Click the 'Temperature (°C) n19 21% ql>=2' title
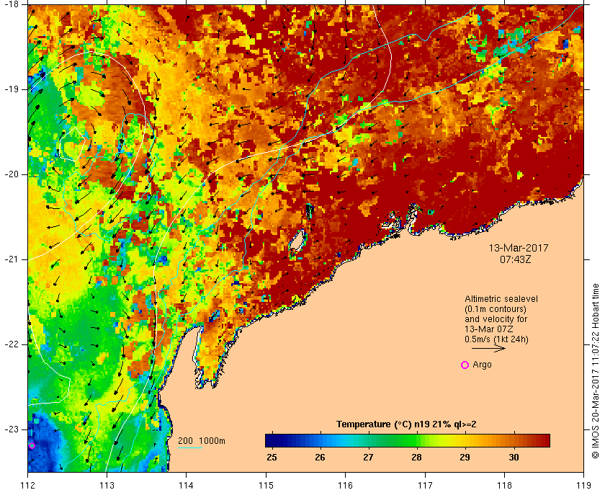 (x=406, y=424)
